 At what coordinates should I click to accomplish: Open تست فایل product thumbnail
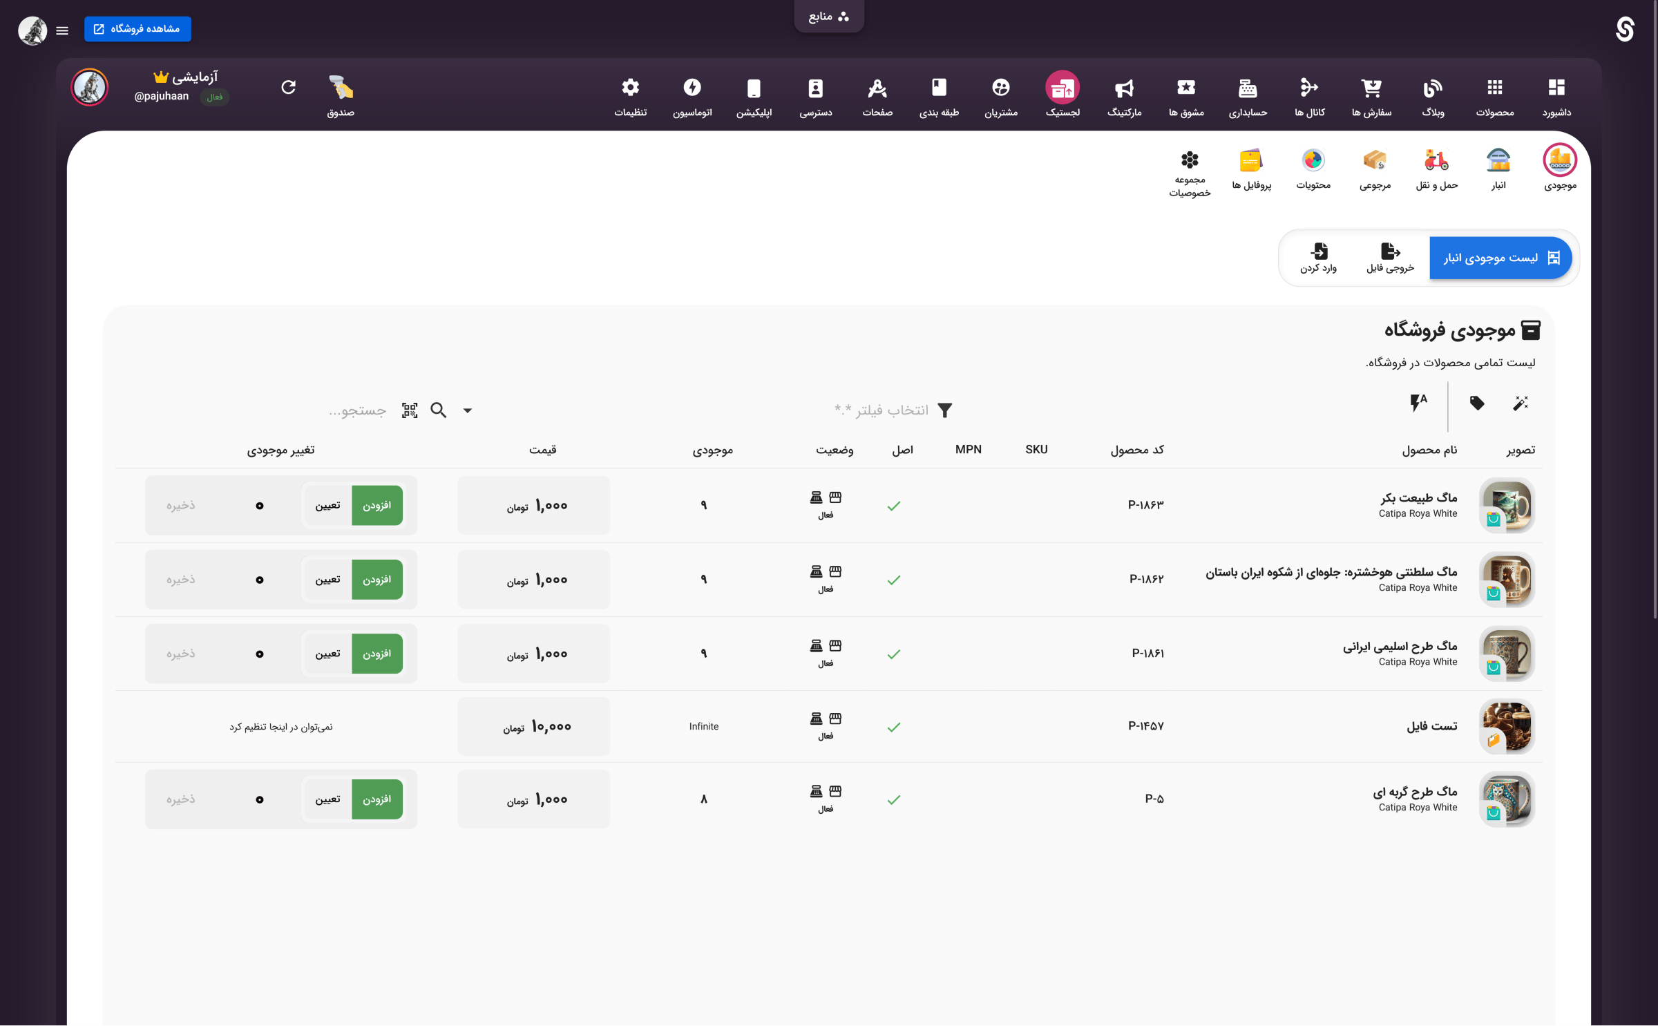click(x=1507, y=726)
